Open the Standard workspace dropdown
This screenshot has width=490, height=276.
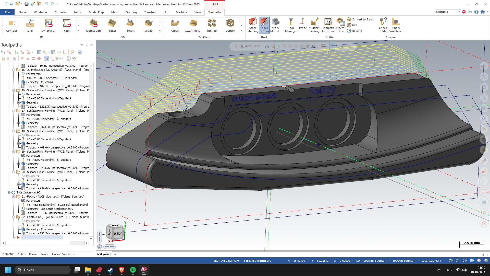click(x=459, y=12)
